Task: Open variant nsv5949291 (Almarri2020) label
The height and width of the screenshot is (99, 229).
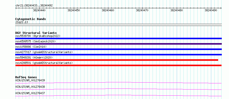Action: point(34,57)
